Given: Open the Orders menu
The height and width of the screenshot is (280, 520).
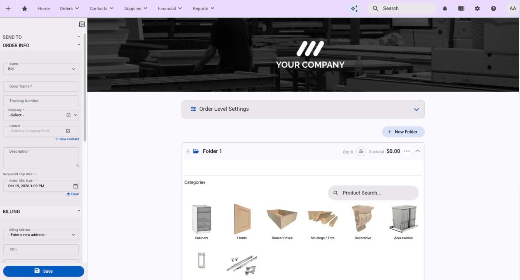Looking at the screenshot, I should (x=69, y=8).
